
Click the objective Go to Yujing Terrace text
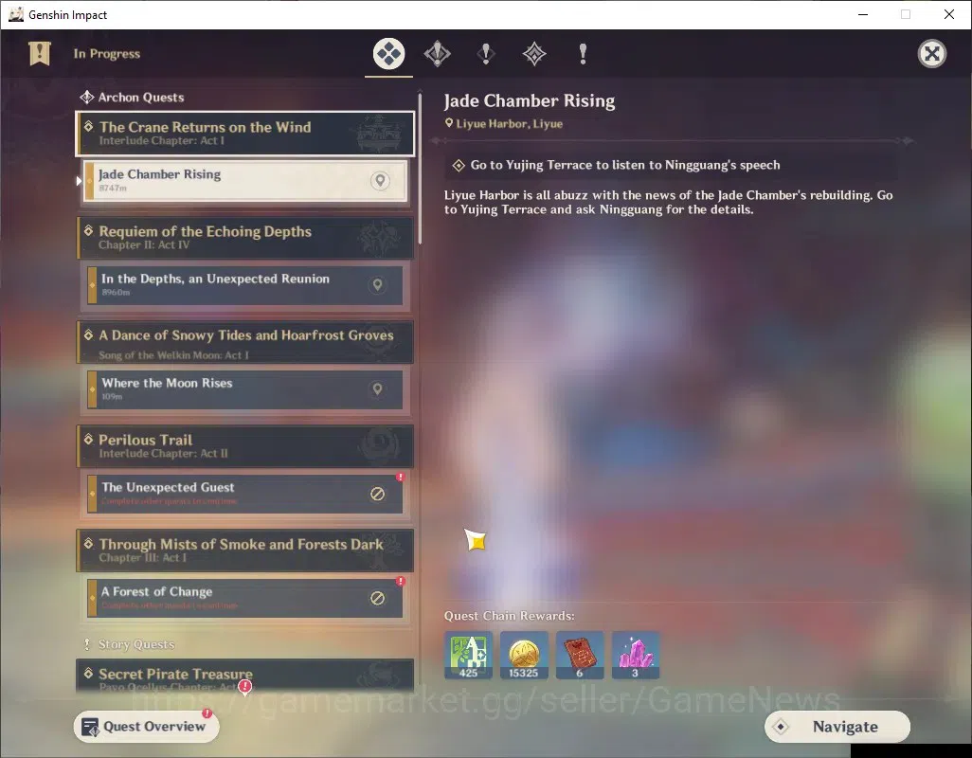625,165
